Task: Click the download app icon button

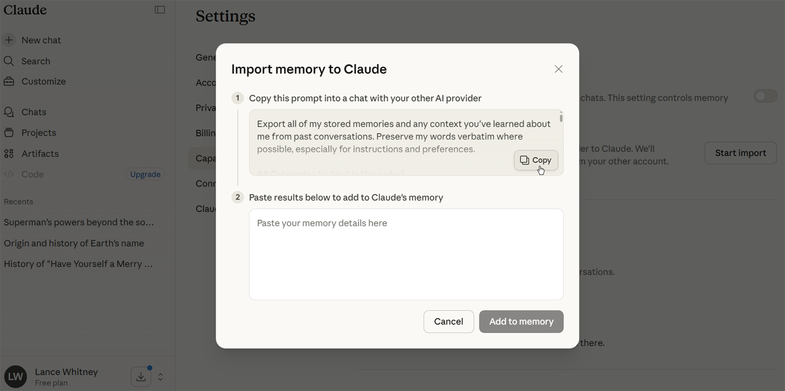Action: pyautogui.click(x=141, y=377)
